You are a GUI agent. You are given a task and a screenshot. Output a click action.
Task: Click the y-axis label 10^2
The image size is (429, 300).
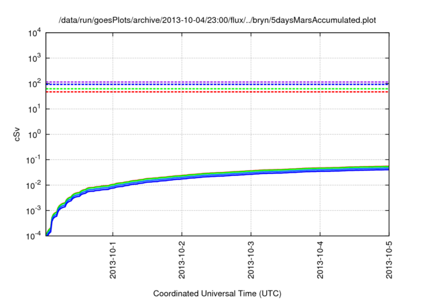coord(34,84)
